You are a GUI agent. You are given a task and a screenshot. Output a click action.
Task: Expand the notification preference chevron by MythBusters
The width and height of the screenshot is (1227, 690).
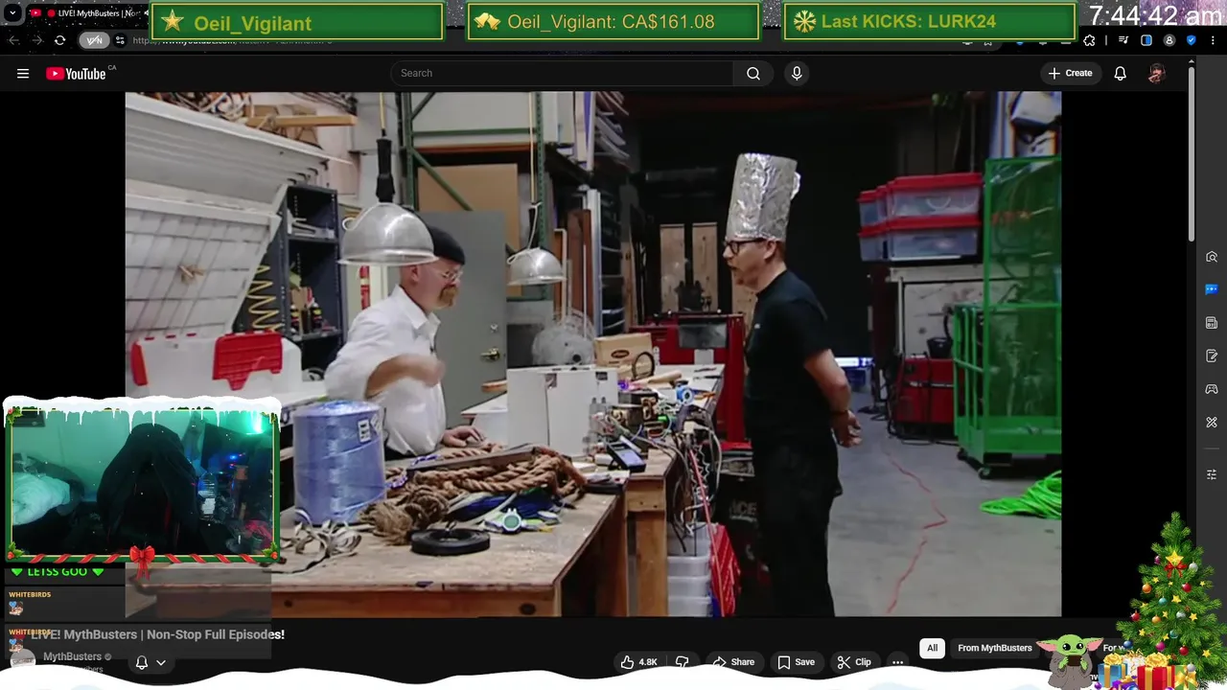coord(161,662)
